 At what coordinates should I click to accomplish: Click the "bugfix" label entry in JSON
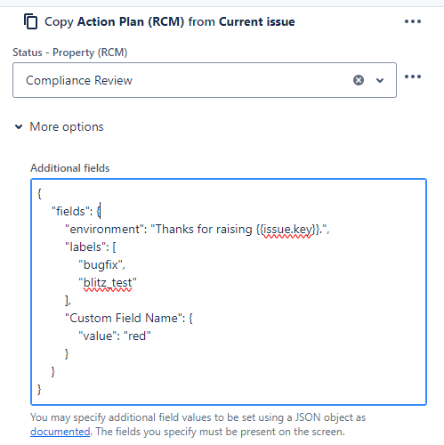coord(102,264)
